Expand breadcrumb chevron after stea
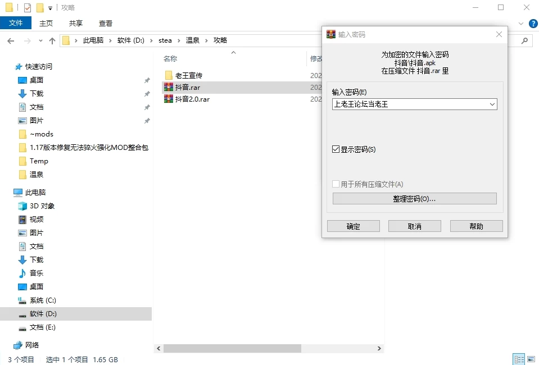Image resolution: width=539 pixels, height=365 pixels. click(x=179, y=40)
